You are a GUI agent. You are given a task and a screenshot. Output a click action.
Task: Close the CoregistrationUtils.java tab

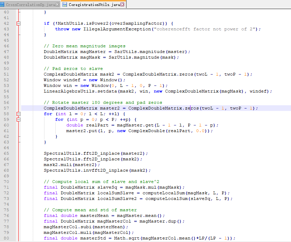coord(122,5)
